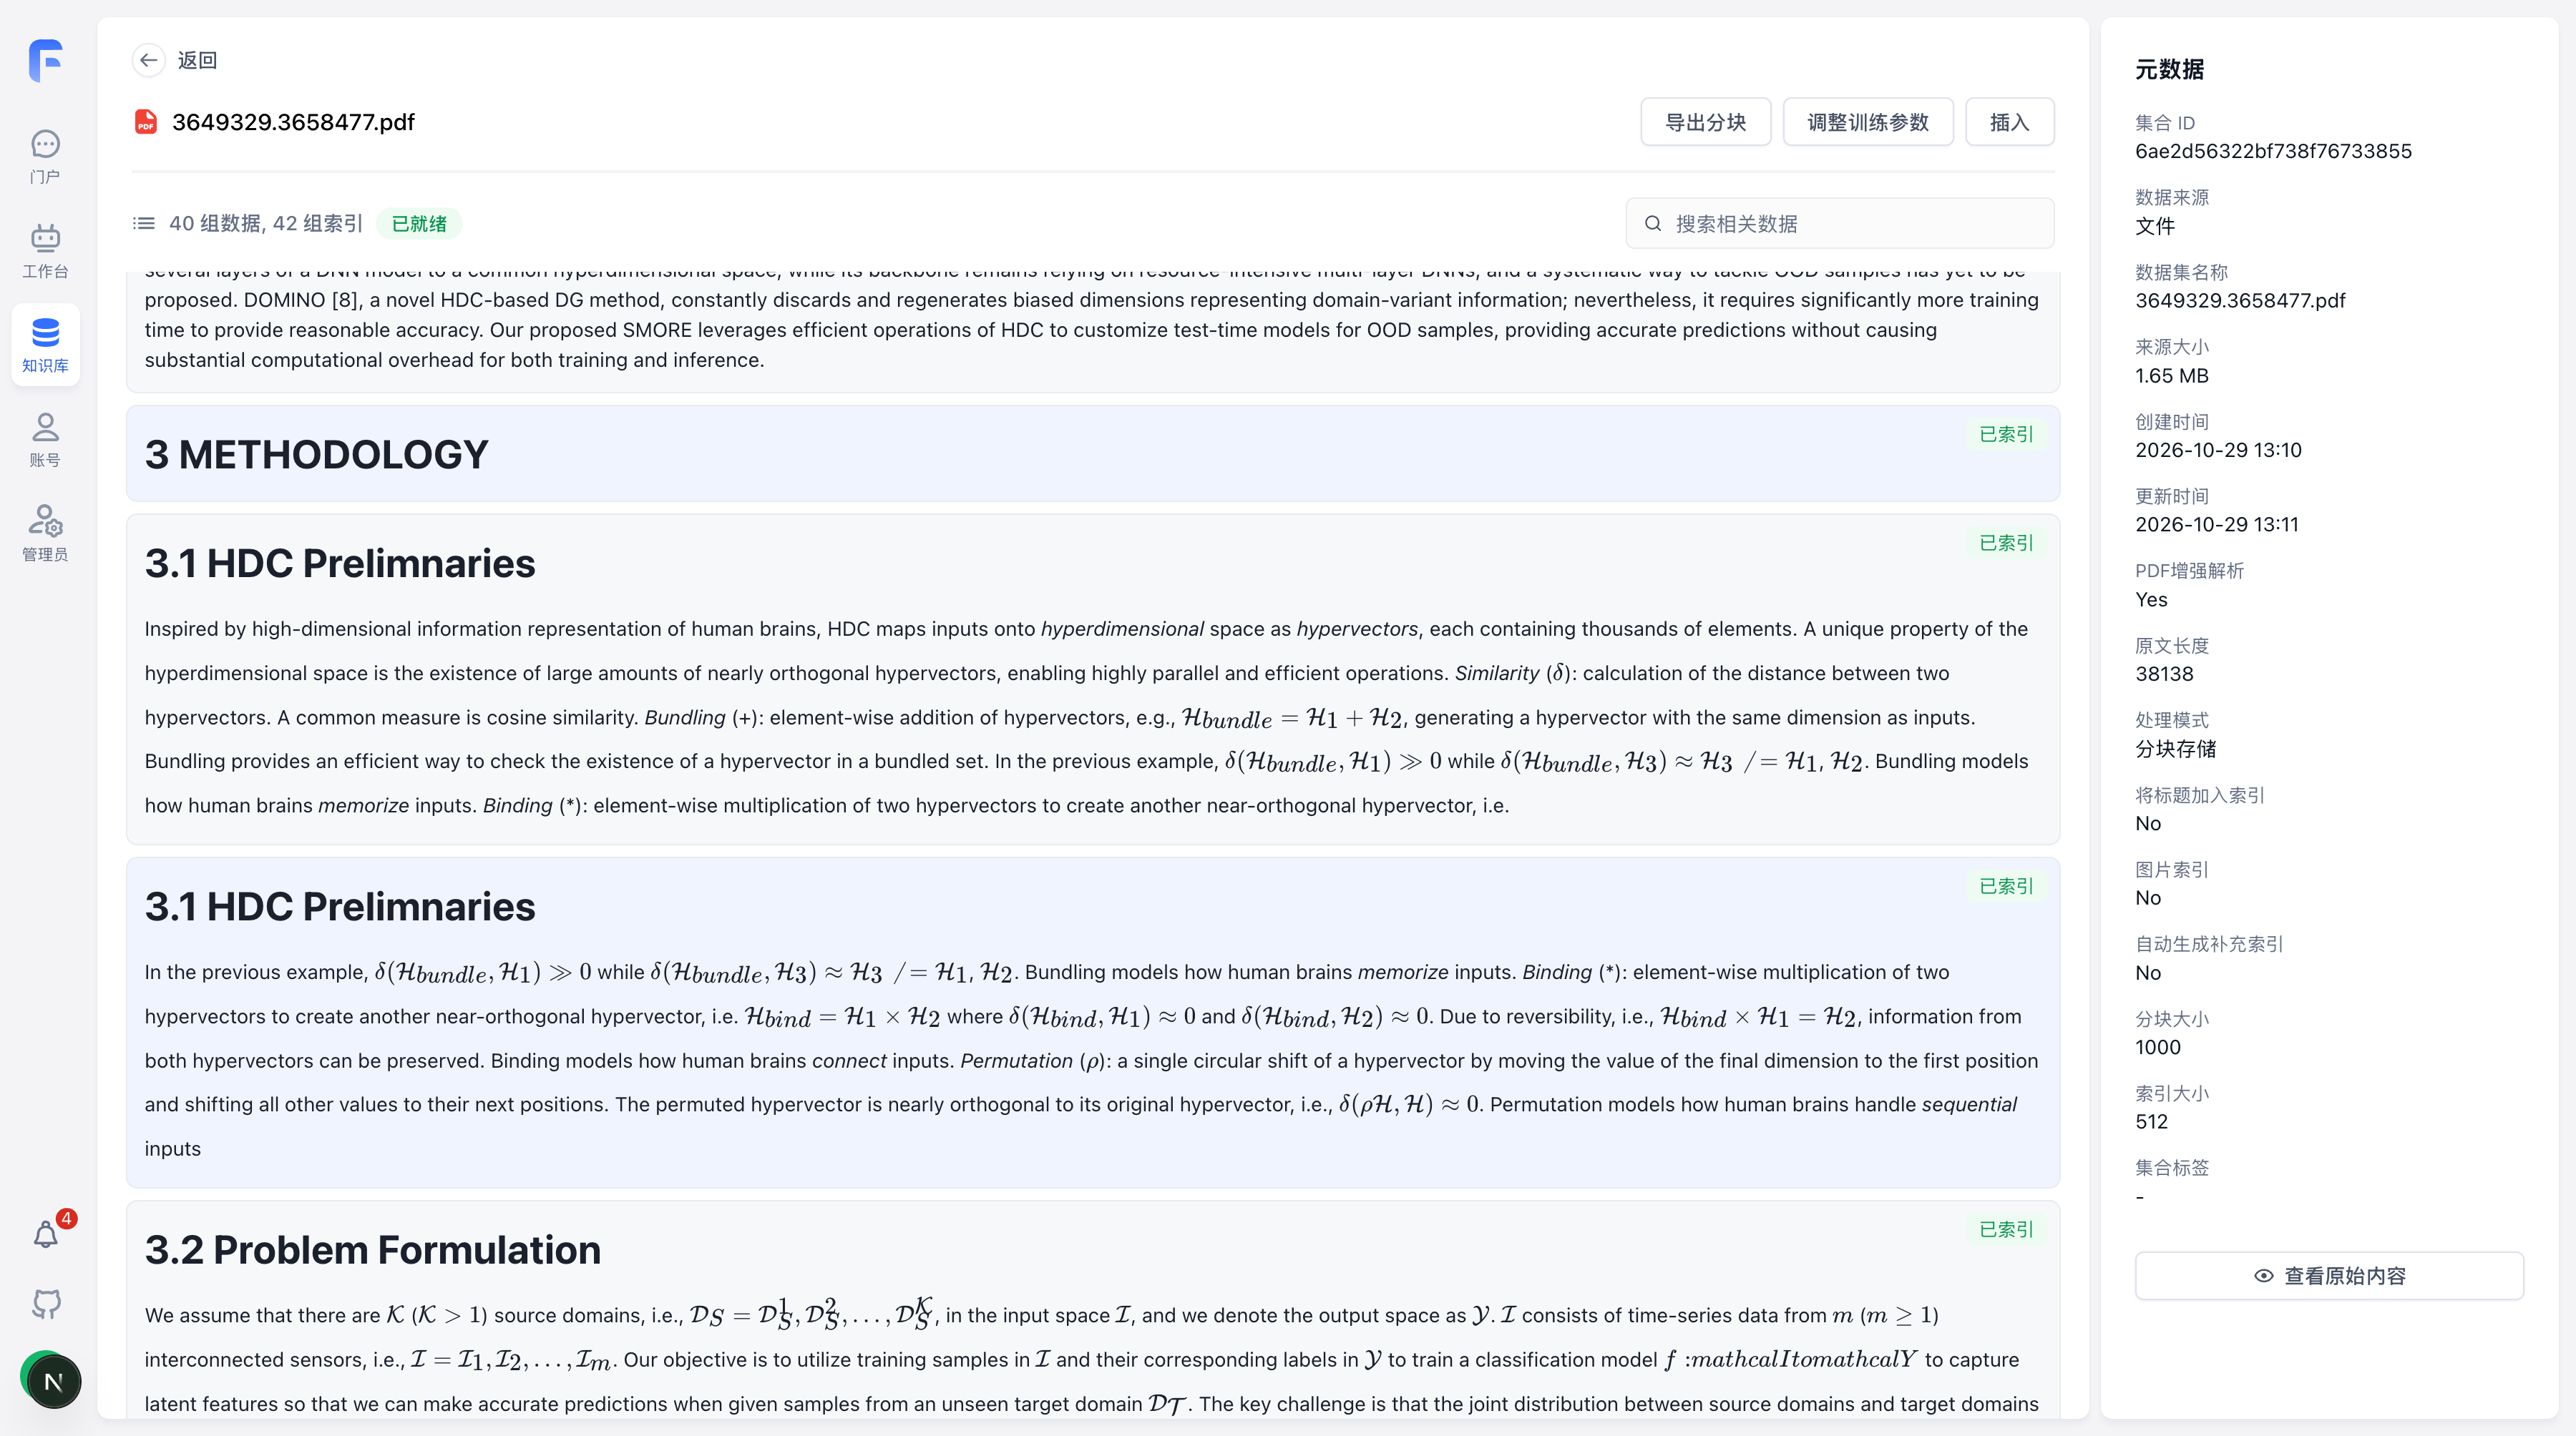Viewport: 2576px width, 1436px height.
Task: Click the 将标题加入索引 label
Action: tap(2199, 795)
